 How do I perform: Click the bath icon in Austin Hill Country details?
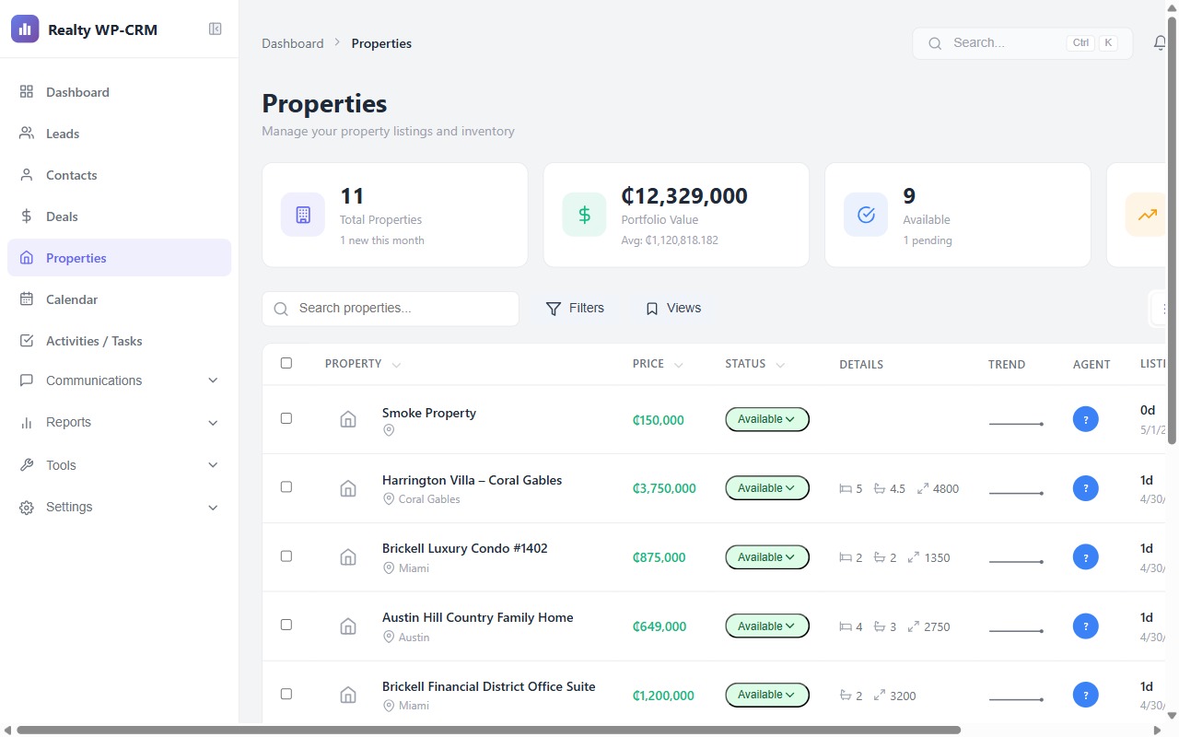click(x=880, y=626)
